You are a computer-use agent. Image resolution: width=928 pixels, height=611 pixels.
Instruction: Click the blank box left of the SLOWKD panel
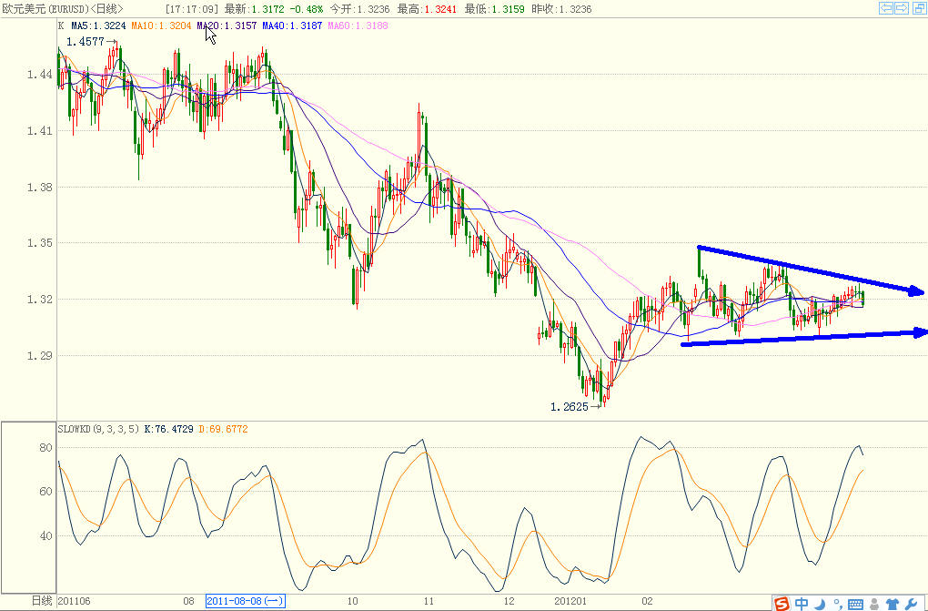coord(28,507)
